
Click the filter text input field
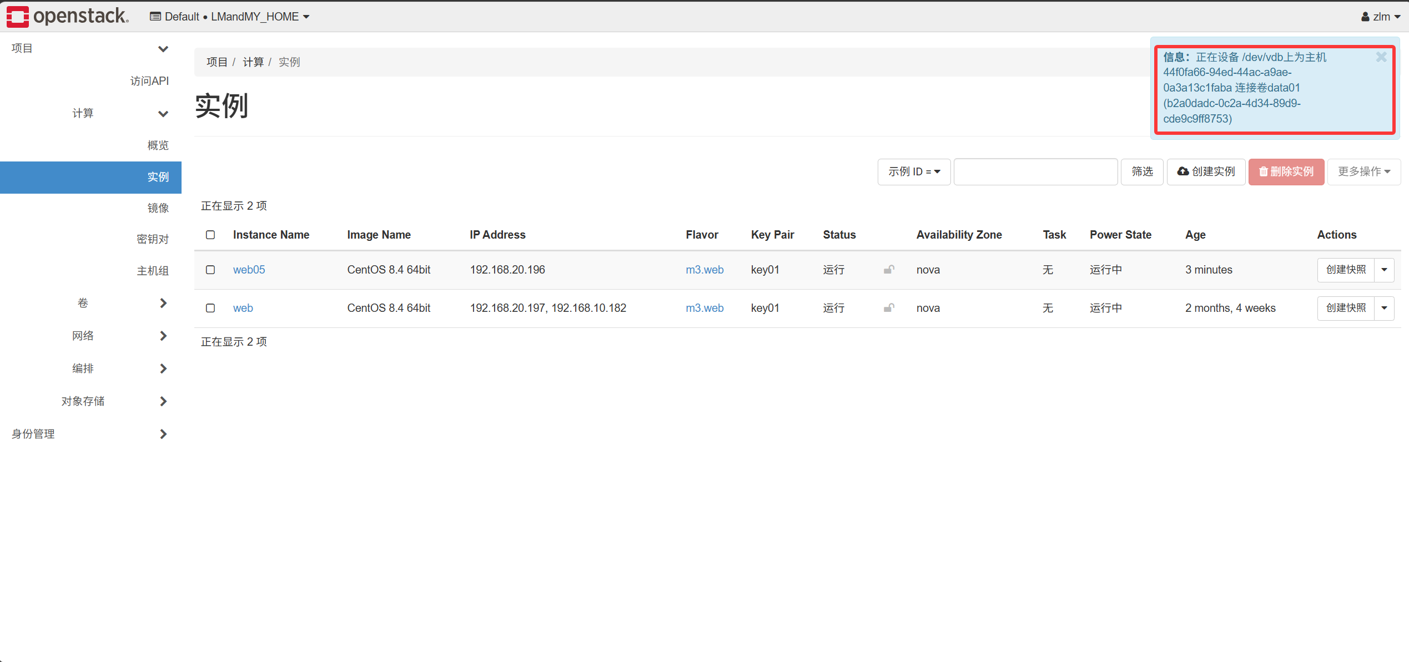1035,171
